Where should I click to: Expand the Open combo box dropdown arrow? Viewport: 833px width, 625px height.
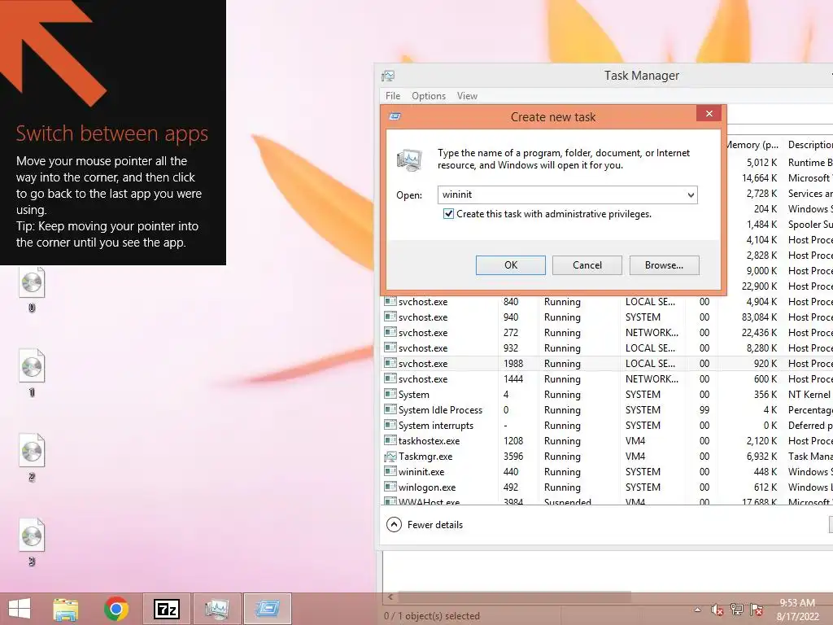tap(691, 195)
